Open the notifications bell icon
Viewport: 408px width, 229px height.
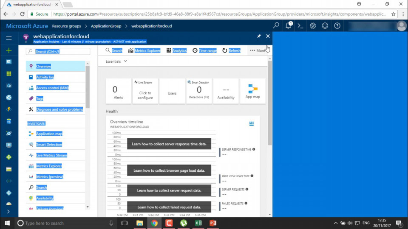tap(288, 25)
